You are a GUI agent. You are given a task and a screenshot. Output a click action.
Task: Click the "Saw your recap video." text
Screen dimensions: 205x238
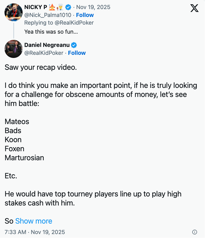[41, 68]
